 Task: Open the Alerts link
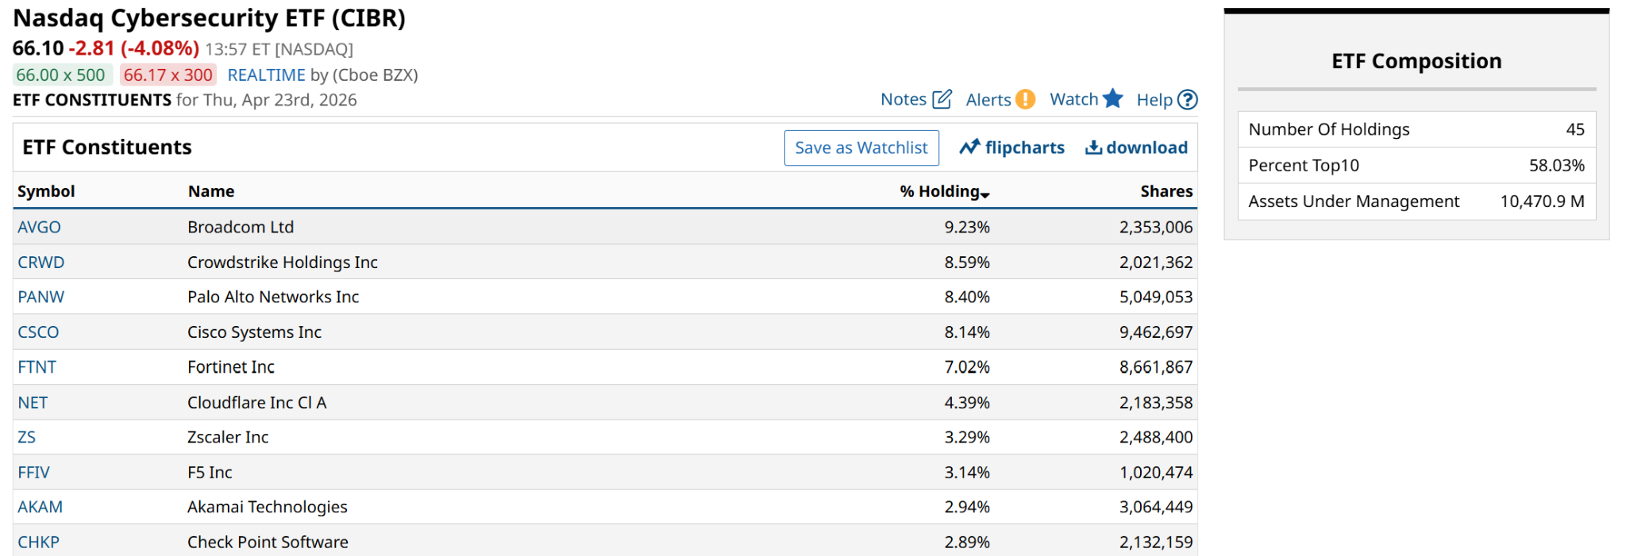[x=988, y=99]
